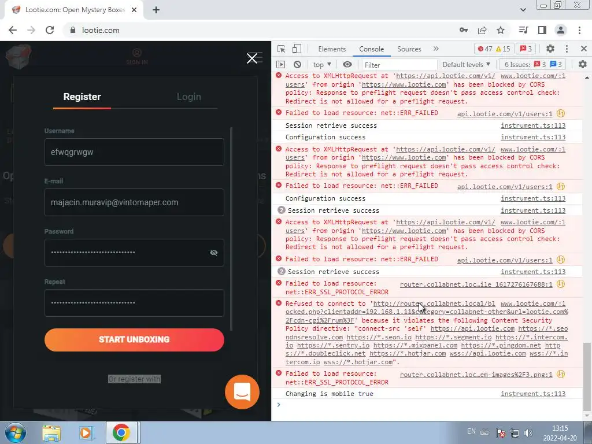Open the volume tray icon
The image size is (592, 444).
point(528,433)
